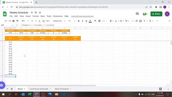
Task: Start a Google Meet call
Action: [145, 14]
